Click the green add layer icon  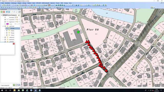pyautogui.click(x=2, y=12)
